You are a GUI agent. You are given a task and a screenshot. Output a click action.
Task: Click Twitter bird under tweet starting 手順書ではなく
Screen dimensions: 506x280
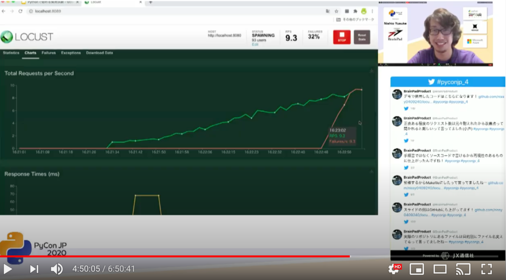(406, 167)
